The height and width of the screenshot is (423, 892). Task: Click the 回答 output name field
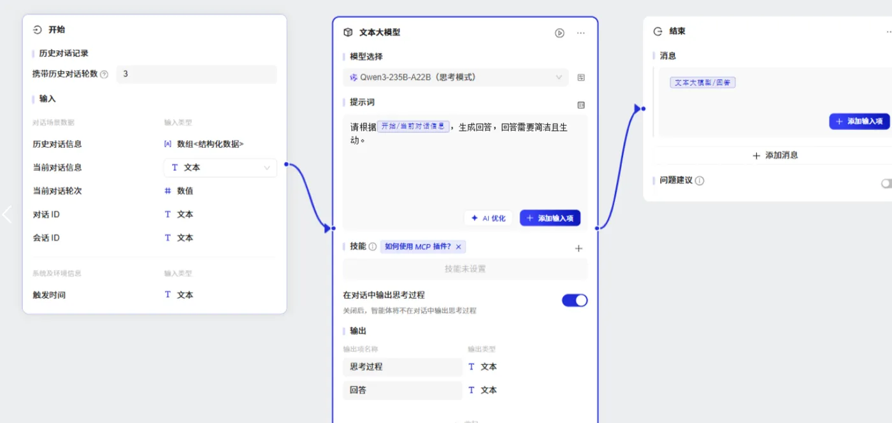click(x=403, y=390)
